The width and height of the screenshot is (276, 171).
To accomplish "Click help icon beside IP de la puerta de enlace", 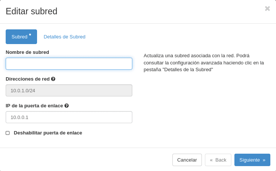I will (67, 106).
